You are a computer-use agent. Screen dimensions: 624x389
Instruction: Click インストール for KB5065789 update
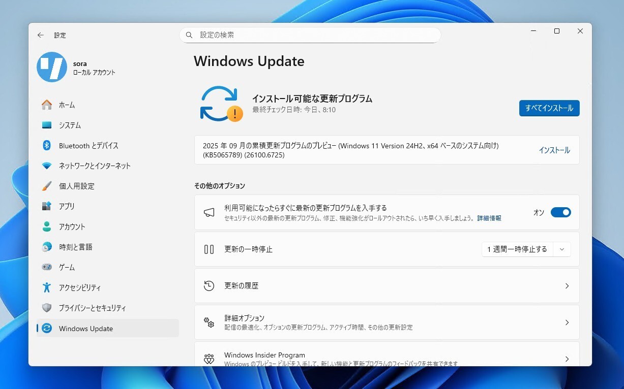(x=554, y=150)
